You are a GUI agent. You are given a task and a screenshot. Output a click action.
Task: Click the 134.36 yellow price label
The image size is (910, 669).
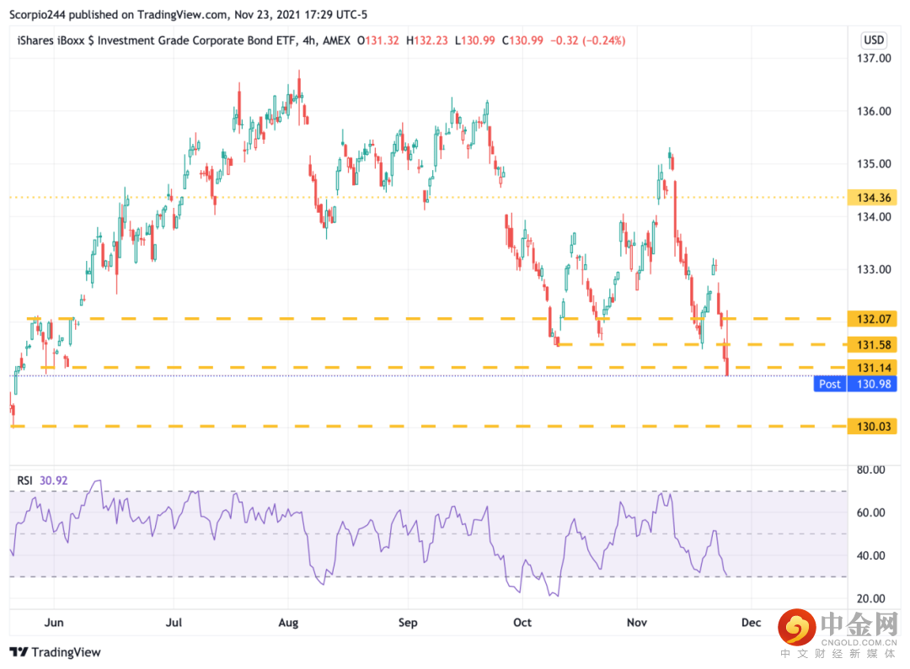click(872, 198)
